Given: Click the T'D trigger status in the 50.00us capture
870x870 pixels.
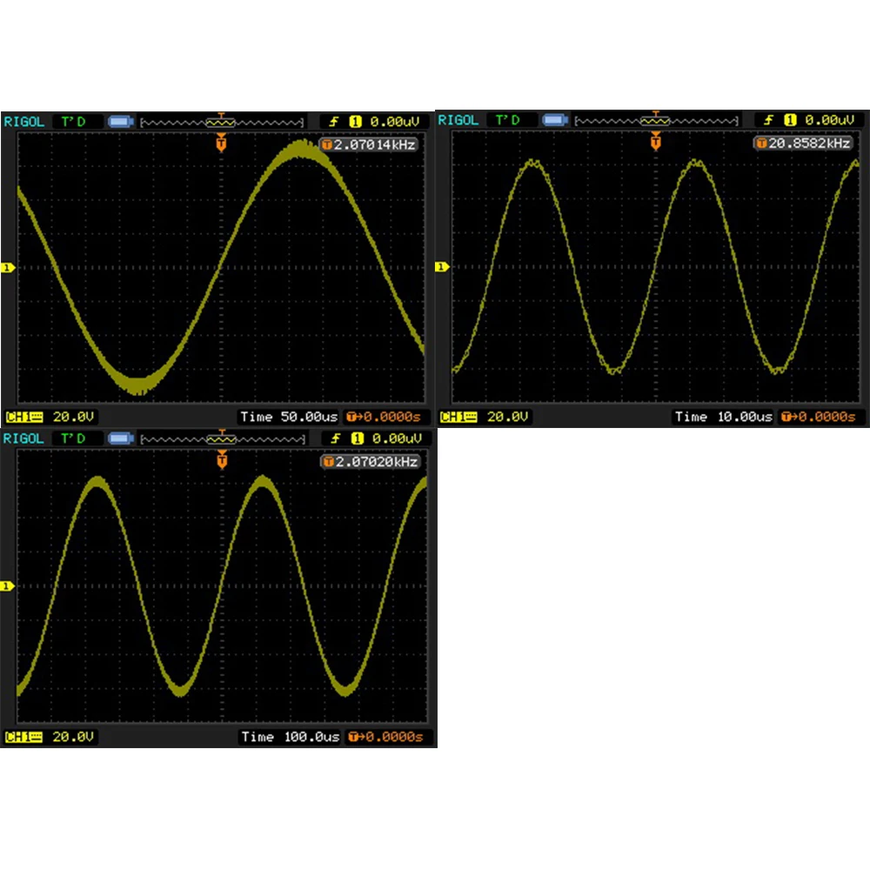Looking at the screenshot, I should tap(74, 122).
